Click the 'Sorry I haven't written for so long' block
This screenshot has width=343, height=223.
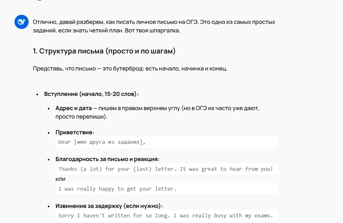167,216
